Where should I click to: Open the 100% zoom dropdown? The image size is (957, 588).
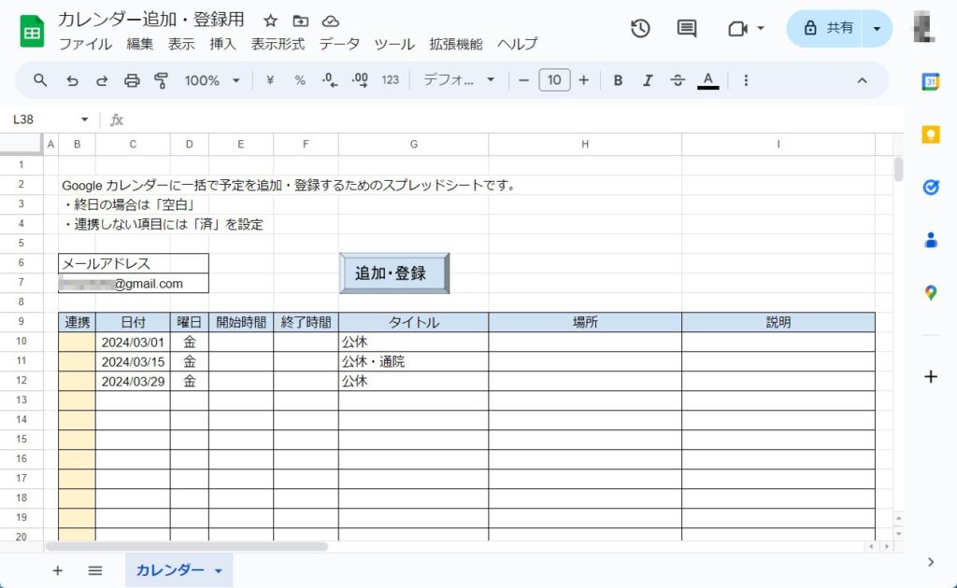coord(212,80)
